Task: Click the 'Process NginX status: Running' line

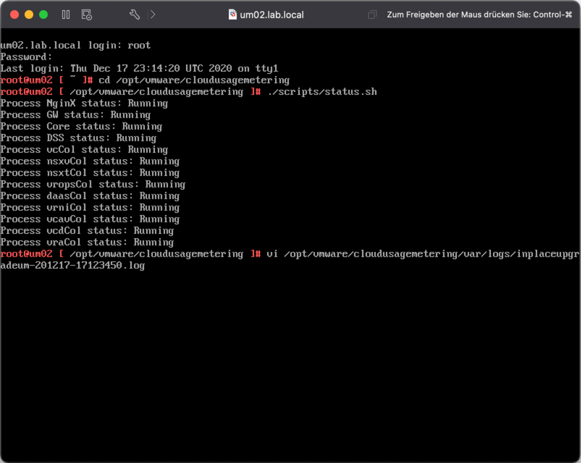Action: [84, 103]
